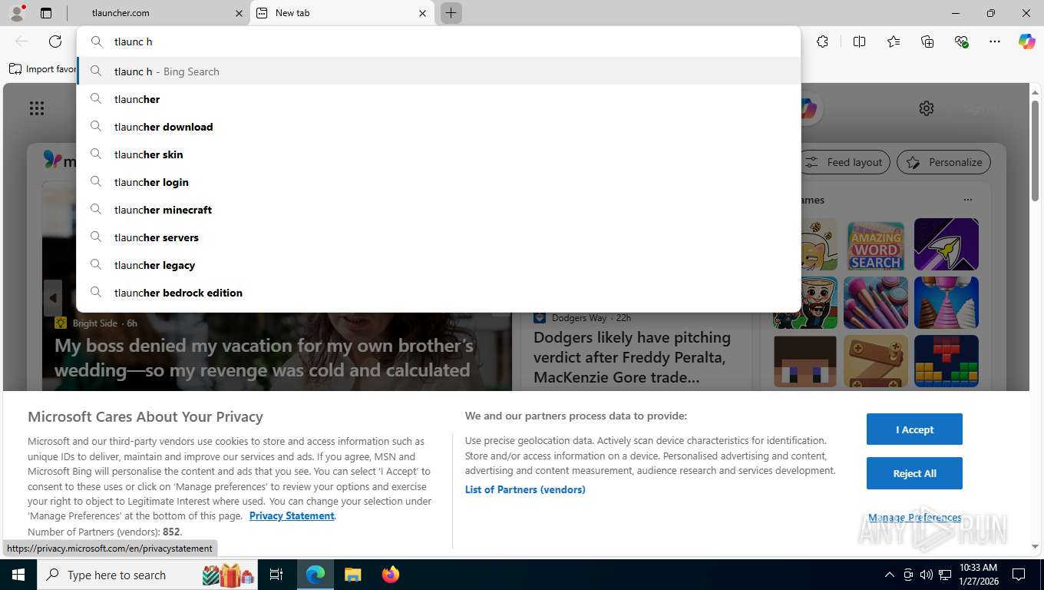Open the Collections icon
This screenshot has width=1044, height=590.
tap(927, 41)
